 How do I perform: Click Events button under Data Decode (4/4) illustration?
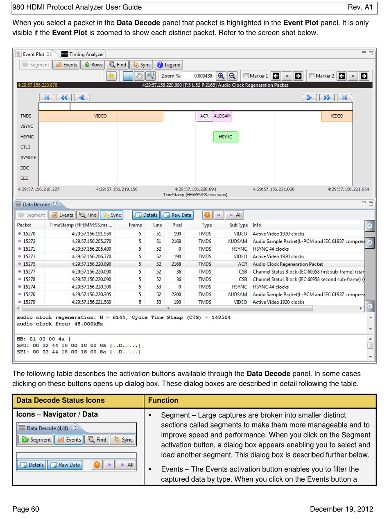click(x=69, y=440)
